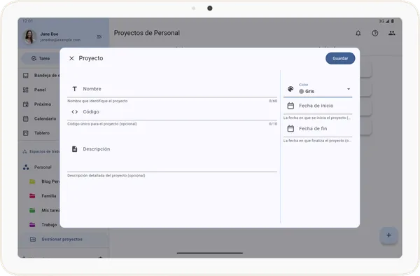Click the Gestionar proyectos folder icon
This screenshot has width=420, height=276.
pos(33,240)
